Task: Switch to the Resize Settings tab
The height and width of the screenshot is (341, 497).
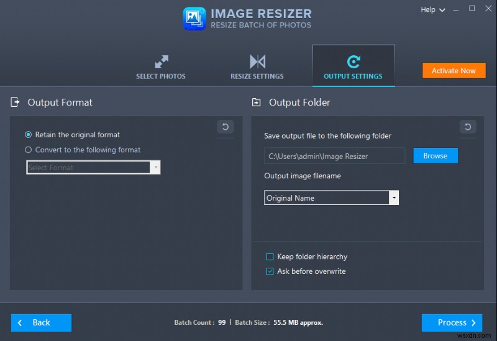Action: [257, 67]
